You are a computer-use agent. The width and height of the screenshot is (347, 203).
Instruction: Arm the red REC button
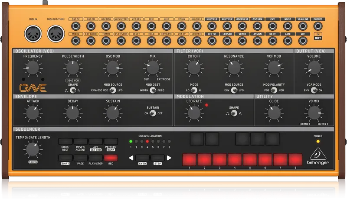[x=111, y=158]
